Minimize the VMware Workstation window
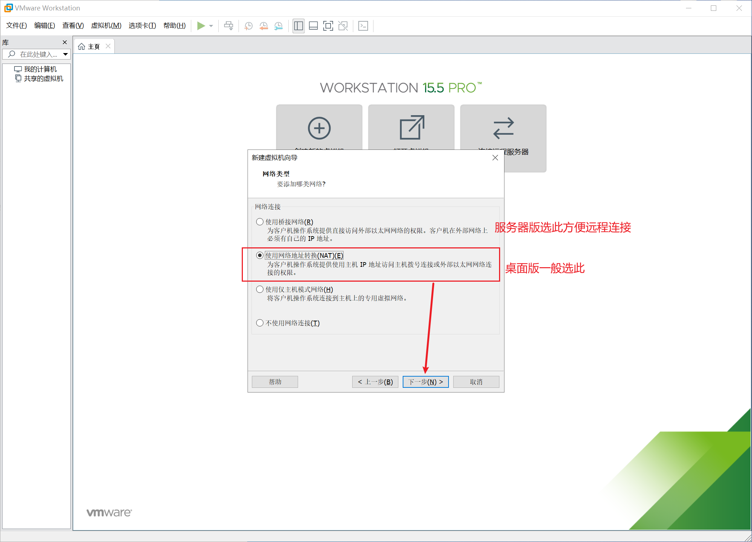 point(688,8)
